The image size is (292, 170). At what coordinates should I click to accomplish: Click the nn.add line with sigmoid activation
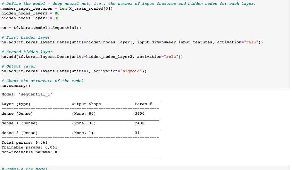coord(74,71)
